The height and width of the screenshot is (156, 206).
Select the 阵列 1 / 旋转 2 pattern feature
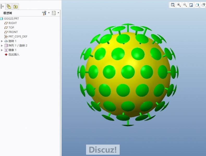click(18, 45)
